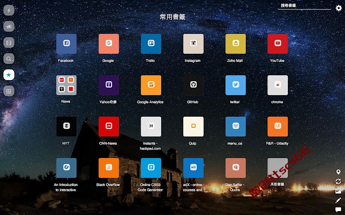Open the chrome bookmark tile
Screen dimensions: 345x215
278,85
